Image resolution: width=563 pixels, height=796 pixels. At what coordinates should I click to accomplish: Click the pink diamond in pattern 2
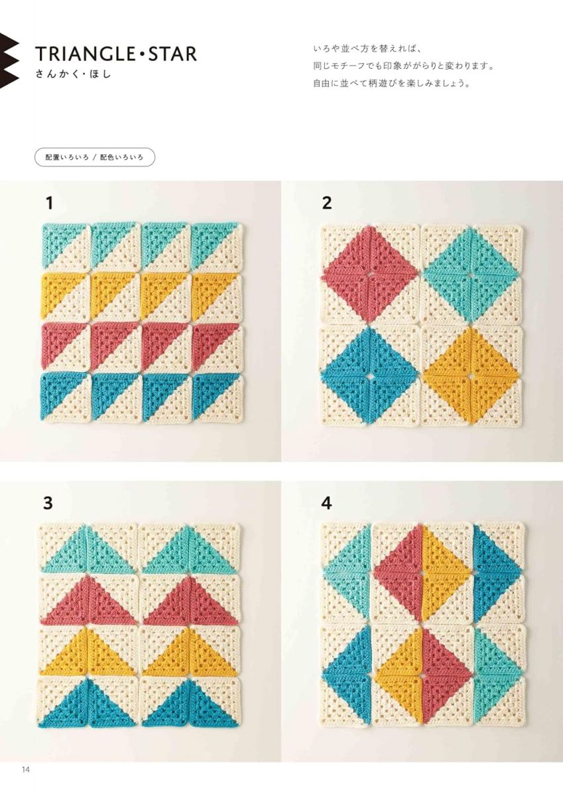coord(370,273)
